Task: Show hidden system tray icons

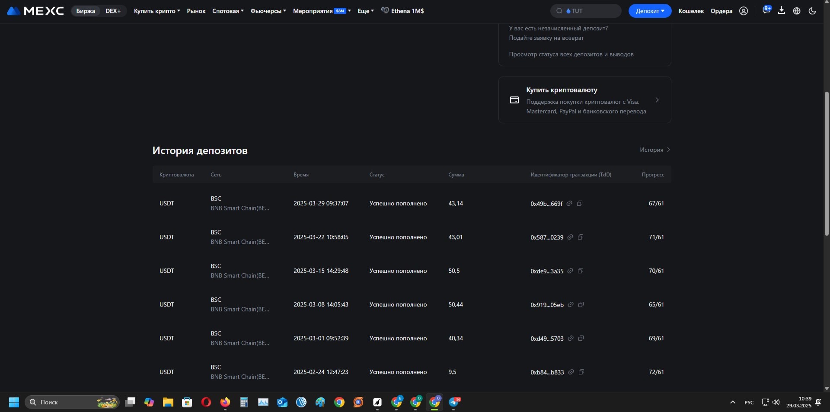Action: [x=733, y=402]
